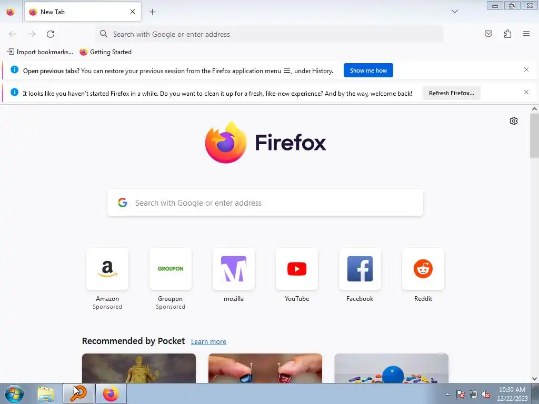Click the info icon on Open previous tabs bar
Viewport: 539px width, 404px height.
point(14,70)
